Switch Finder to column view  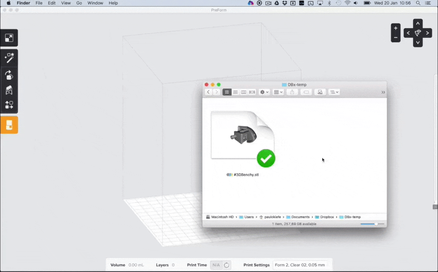(244, 92)
